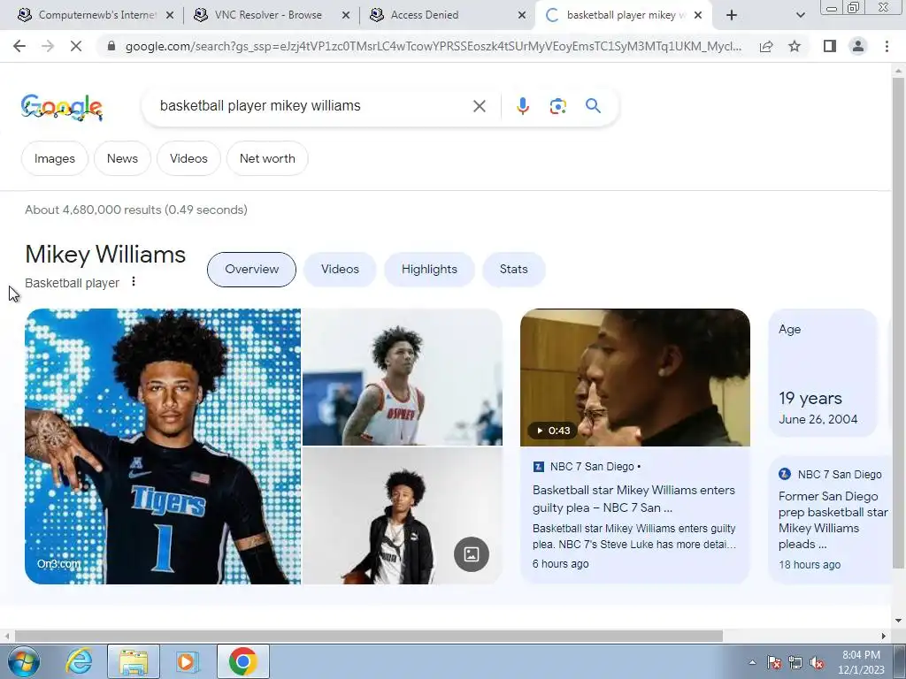Click the address bar URL
This screenshot has height=679, width=906.
click(x=434, y=46)
